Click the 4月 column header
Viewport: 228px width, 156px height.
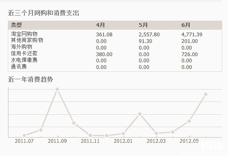click(100, 25)
